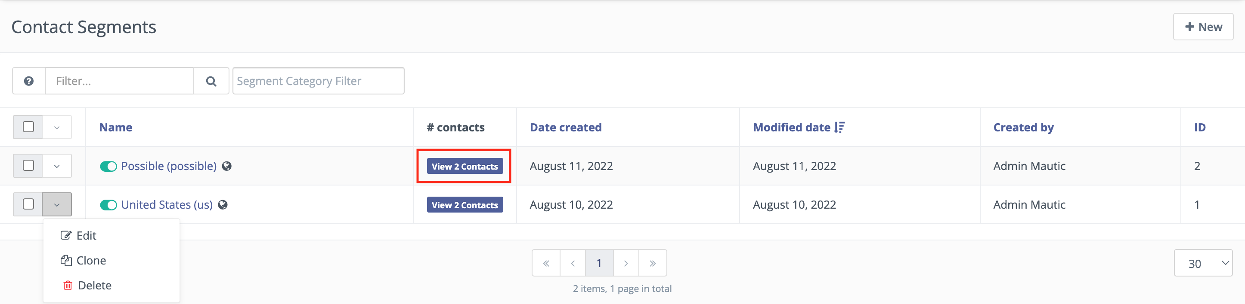Tick the checkbox for Possible segment row
This screenshot has width=1245, height=304.
(28, 165)
